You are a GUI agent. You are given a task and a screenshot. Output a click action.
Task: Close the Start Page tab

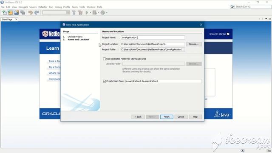tap(16, 20)
